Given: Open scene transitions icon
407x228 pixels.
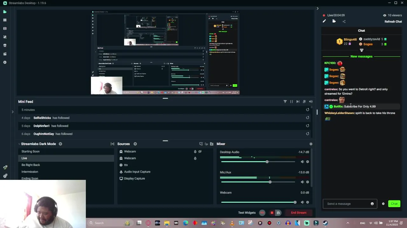Looking at the screenshot, I should (112, 144).
